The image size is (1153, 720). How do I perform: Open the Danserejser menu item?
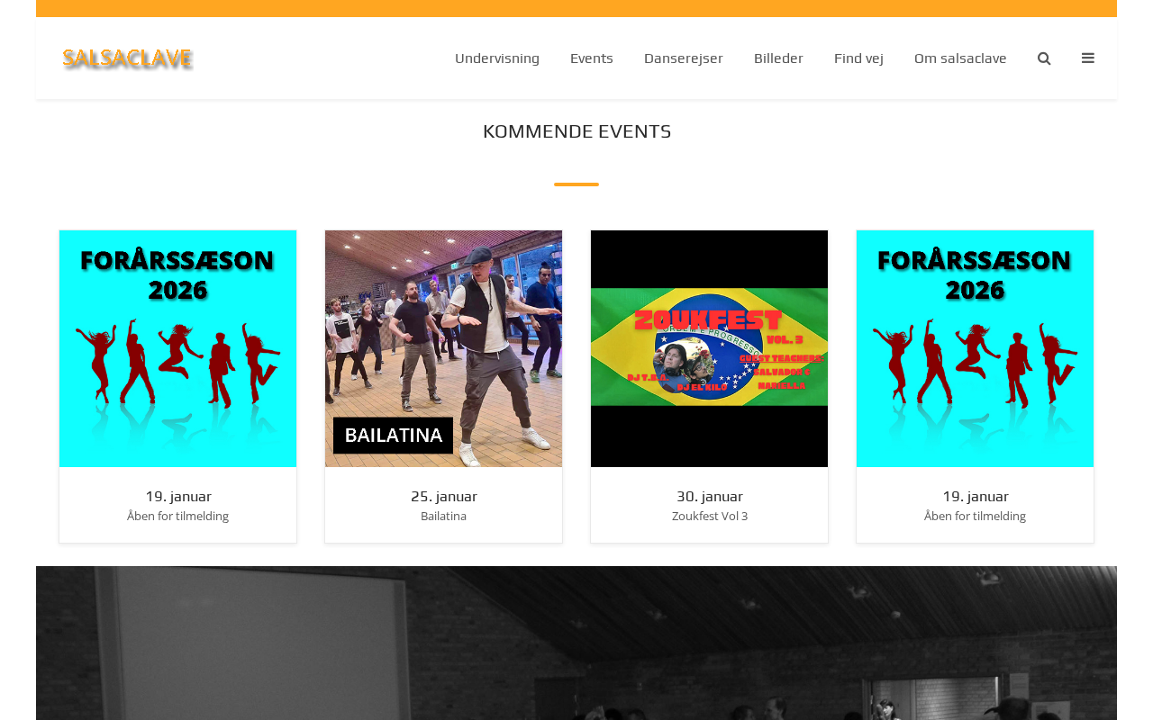point(684,58)
